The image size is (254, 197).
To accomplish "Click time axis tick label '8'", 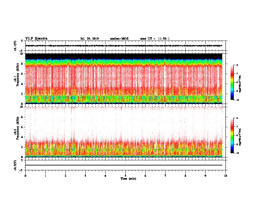I will tap(185, 176).
